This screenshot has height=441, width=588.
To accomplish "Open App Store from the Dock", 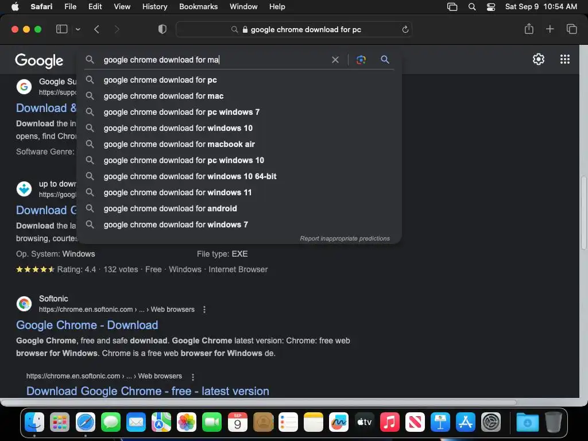I will [465, 422].
